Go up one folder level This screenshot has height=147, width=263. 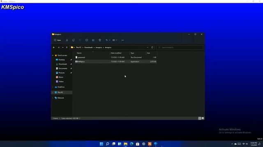tap(67, 47)
